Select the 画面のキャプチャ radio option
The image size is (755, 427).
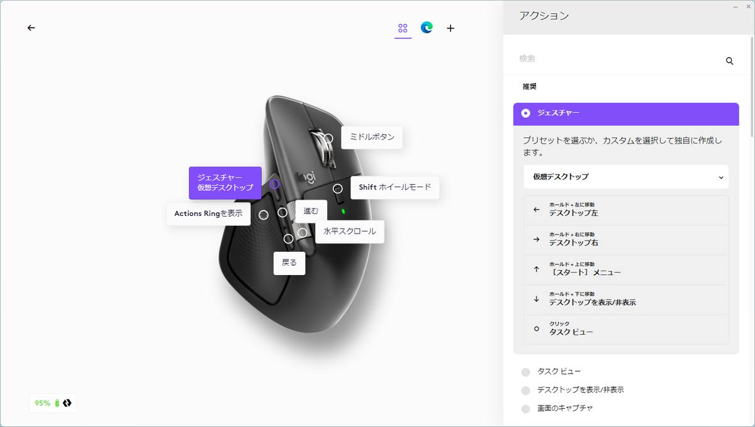526,408
